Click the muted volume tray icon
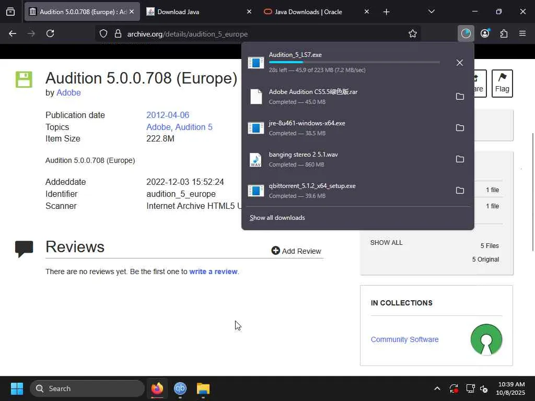 (484, 388)
